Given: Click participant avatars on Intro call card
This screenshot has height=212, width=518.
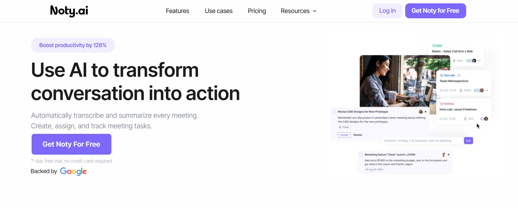Looking at the screenshot, I should pyautogui.click(x=484, y=119).
